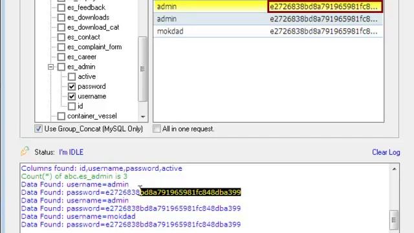Click the last password log line
The width and height of the screenshot is (414, 233).
click(131, 225)
